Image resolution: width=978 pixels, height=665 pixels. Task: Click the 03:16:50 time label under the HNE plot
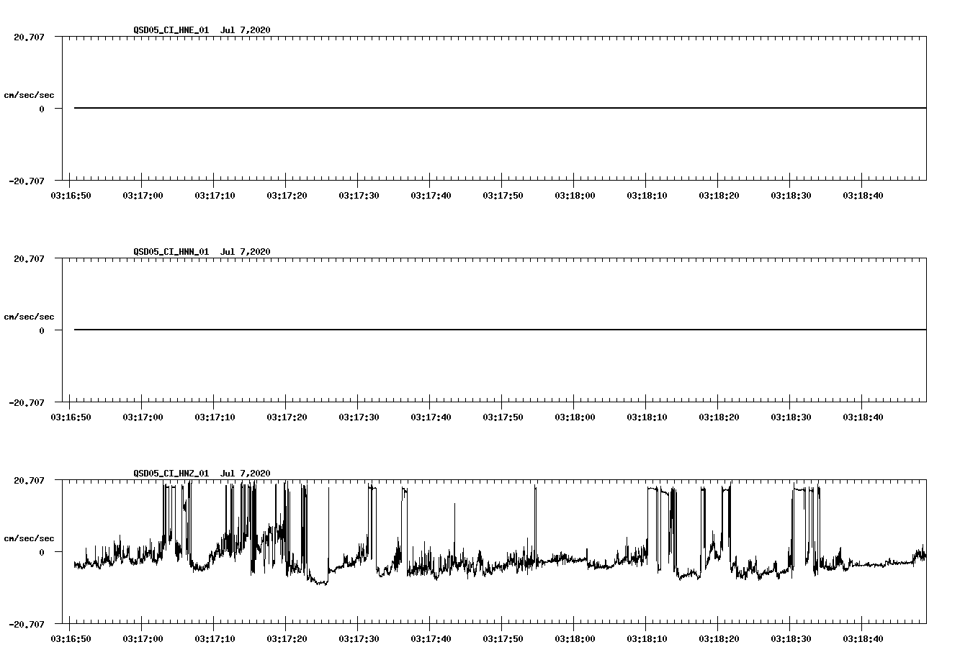tap(71, 195)
